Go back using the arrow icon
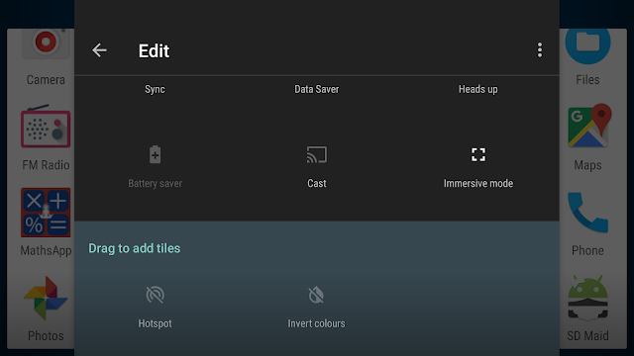The image size is (634, 356). [x=99, y=50]
